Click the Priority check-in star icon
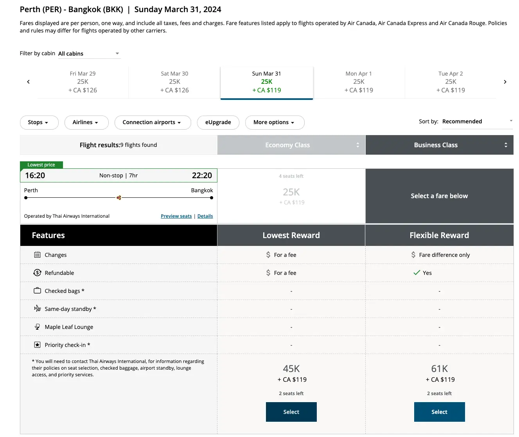519x437 pixels. click(37, 345)
